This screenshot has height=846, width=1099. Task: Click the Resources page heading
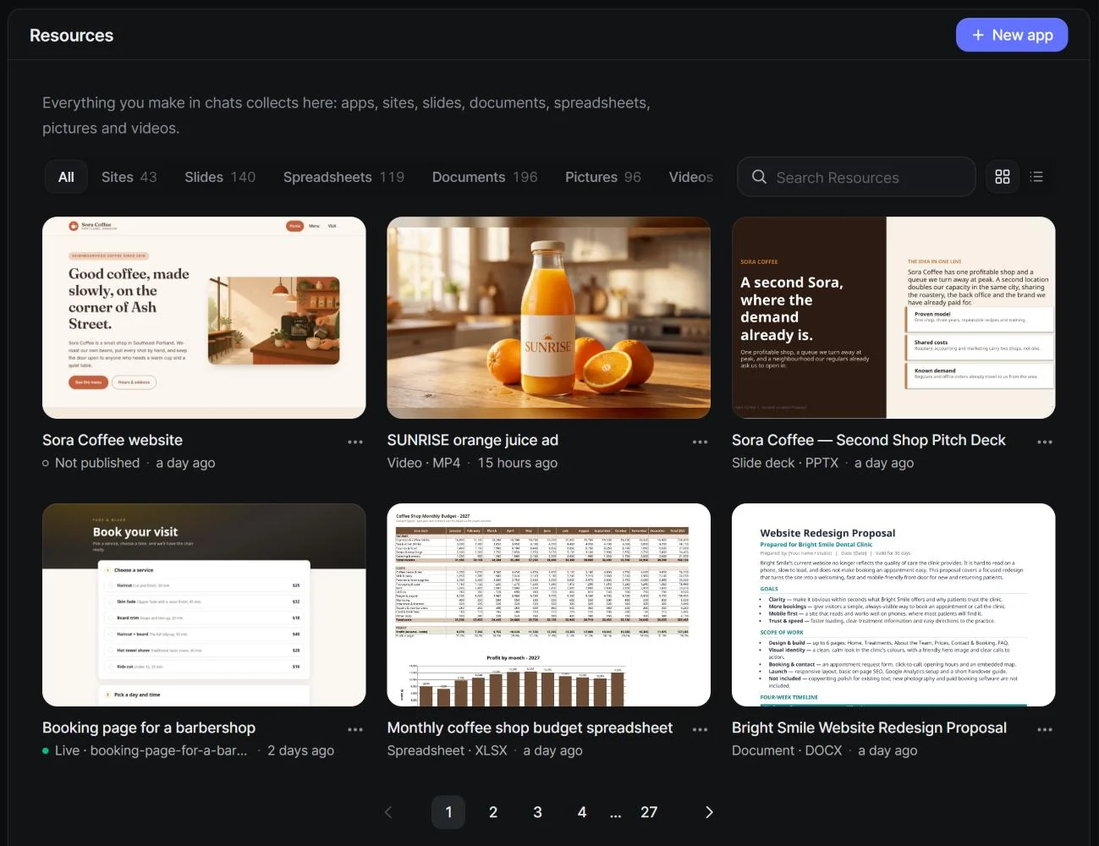(x=71, y=36)
